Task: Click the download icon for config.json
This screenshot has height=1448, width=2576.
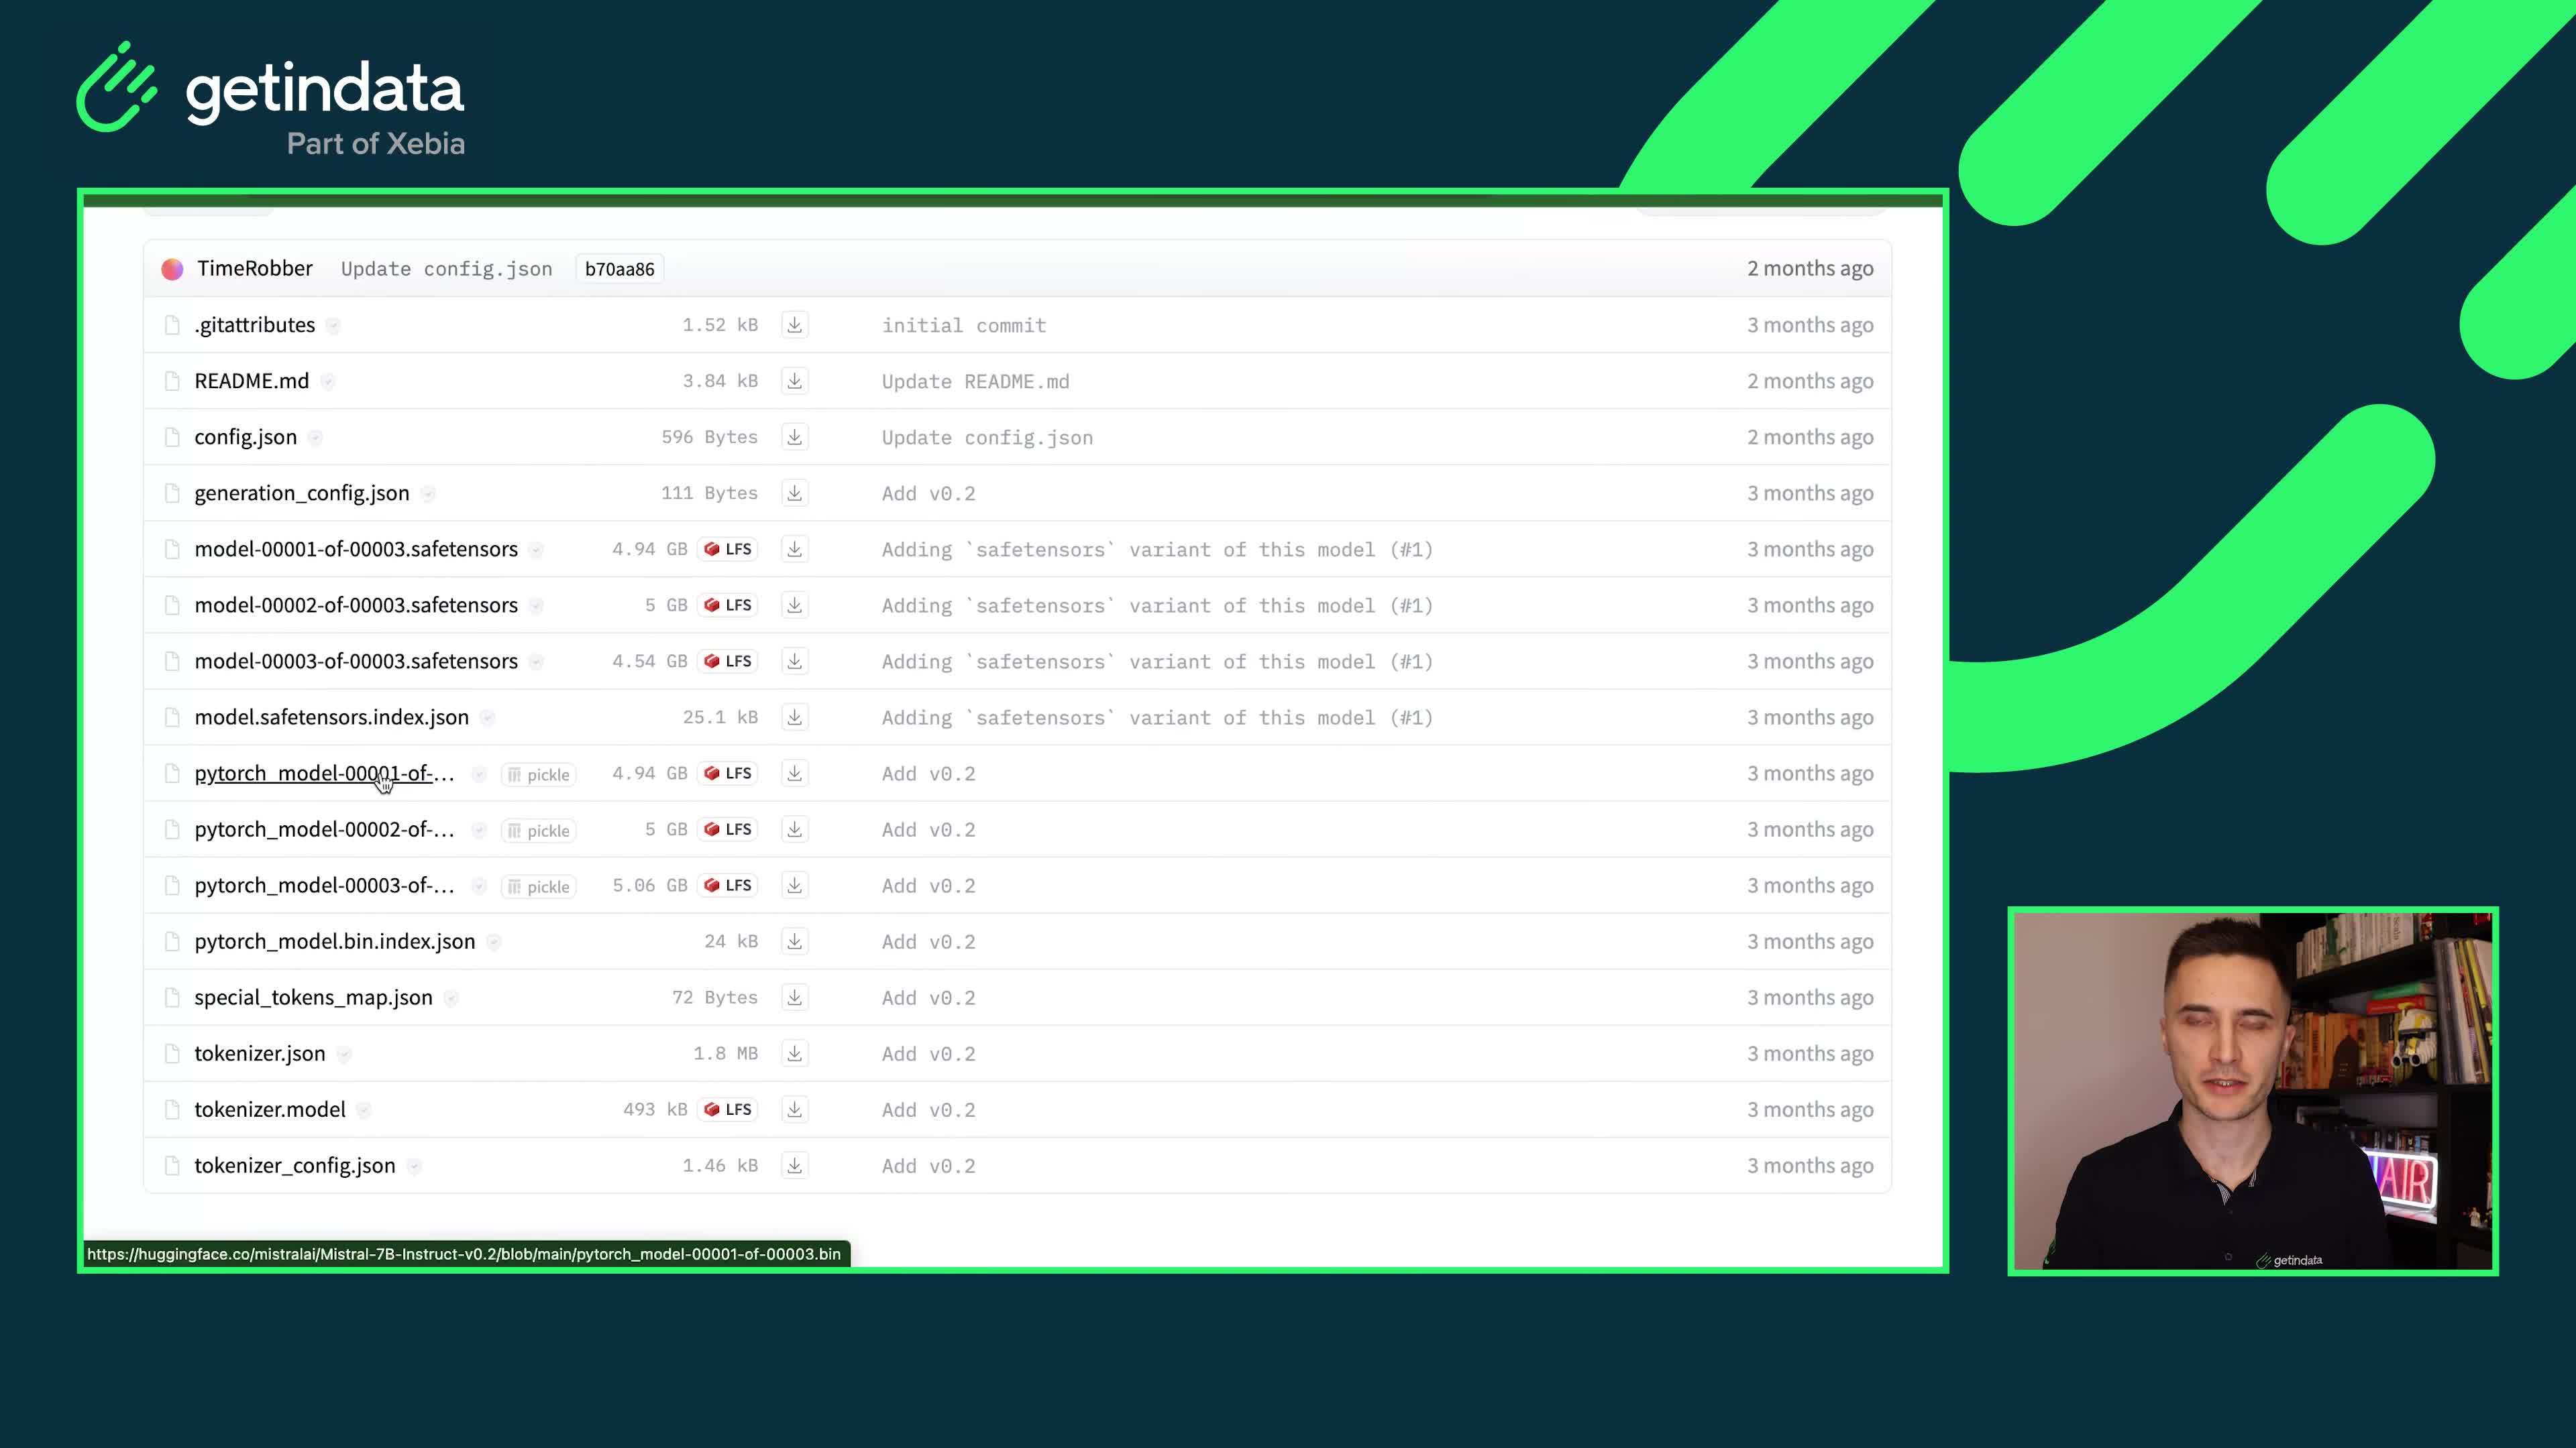Action: [x=794, y=436]
